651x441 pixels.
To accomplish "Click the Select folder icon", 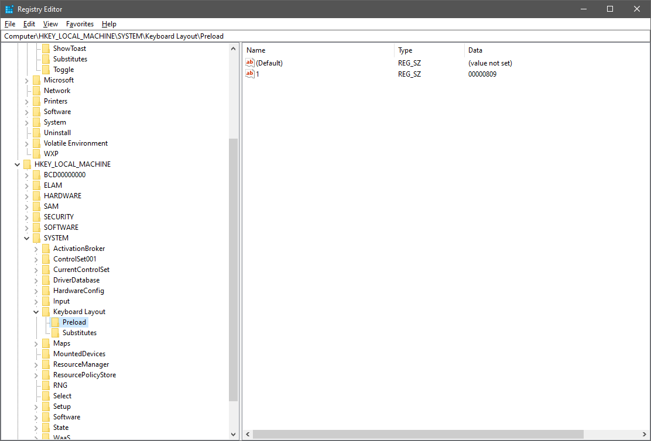I will [x=46, y=396].
